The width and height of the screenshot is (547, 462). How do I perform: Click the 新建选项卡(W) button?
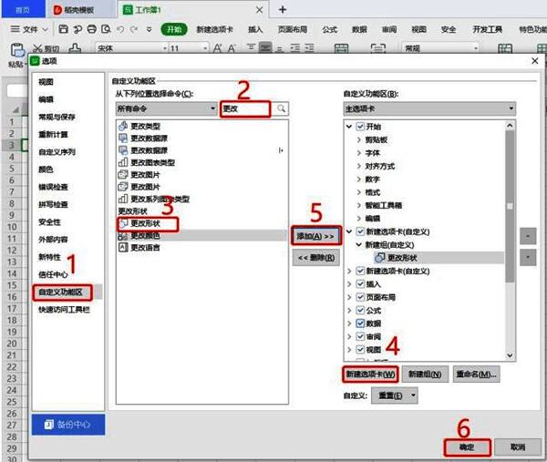[x=370, y=375]
